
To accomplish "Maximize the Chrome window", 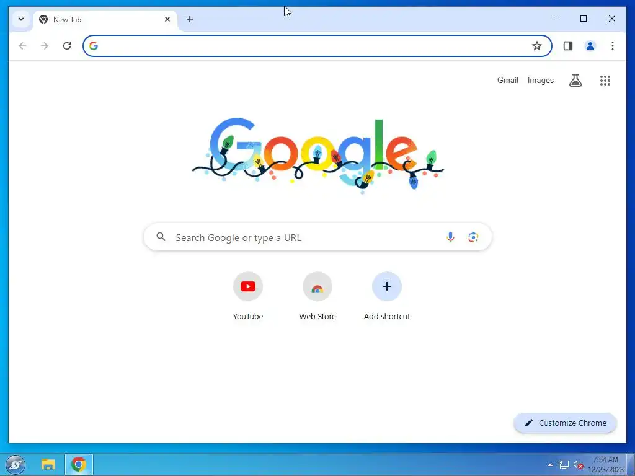I will (x=583, y=19).
